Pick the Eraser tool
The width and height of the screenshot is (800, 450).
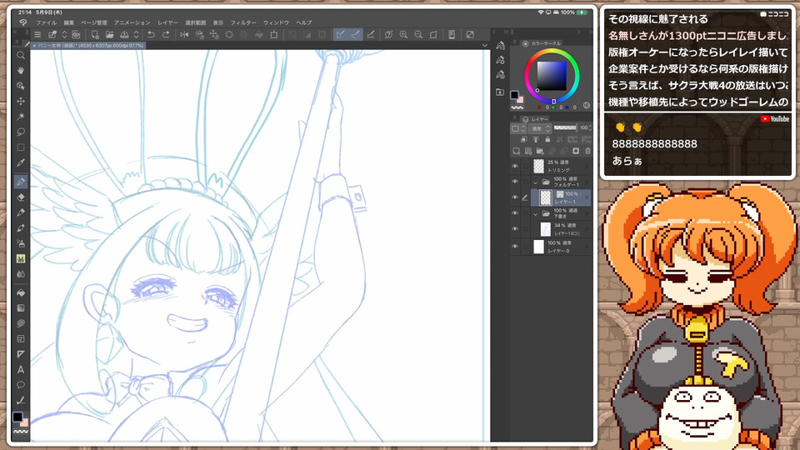[x=21, y=197]
